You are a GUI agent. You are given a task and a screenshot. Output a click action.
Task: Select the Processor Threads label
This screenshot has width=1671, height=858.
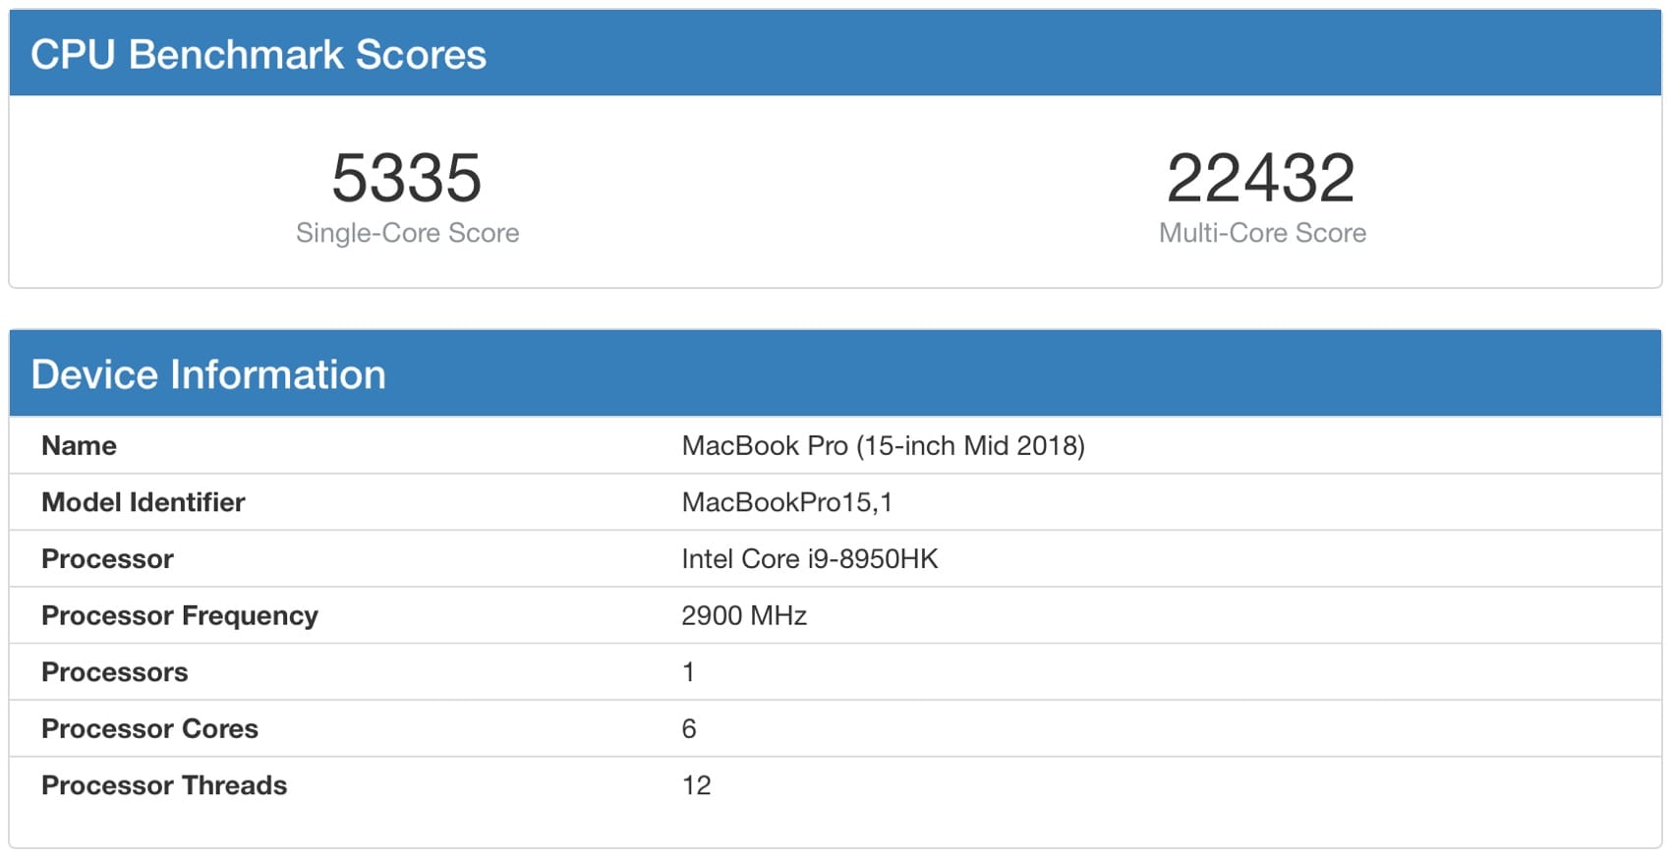(x=164, y=785)
